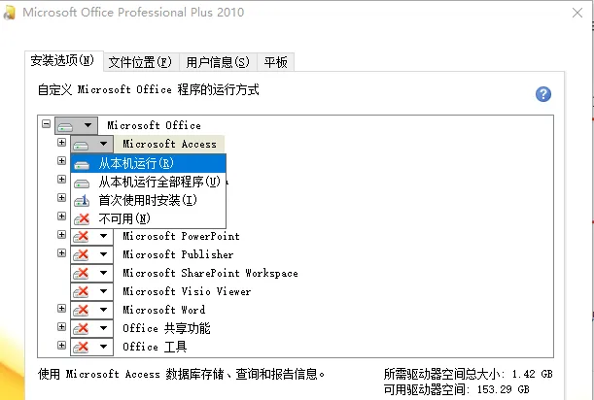This screenshot has height=400, width=594.
Task: Select the Microsoft Visio Viewer label
Action: [x=187, y=291]
